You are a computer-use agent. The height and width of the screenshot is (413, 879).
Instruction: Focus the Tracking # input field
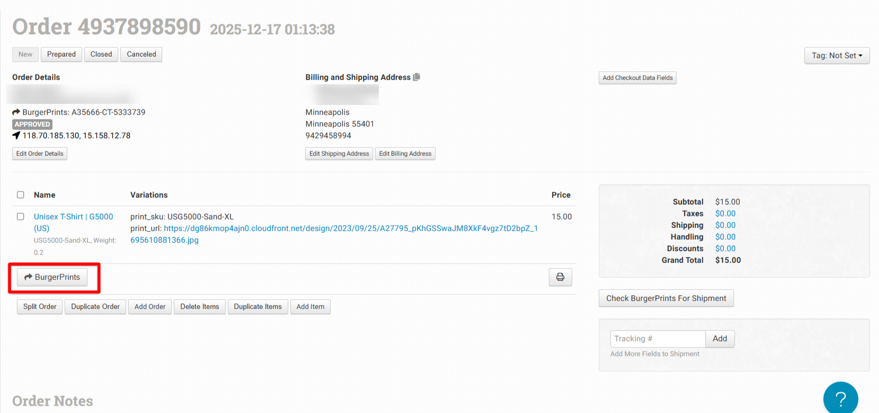658,339
